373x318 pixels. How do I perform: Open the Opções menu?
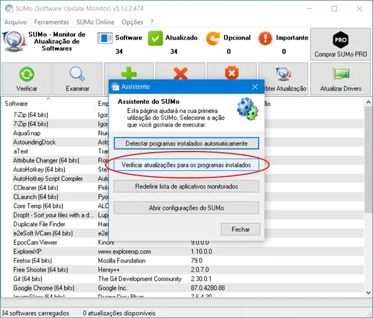point(132,22)
